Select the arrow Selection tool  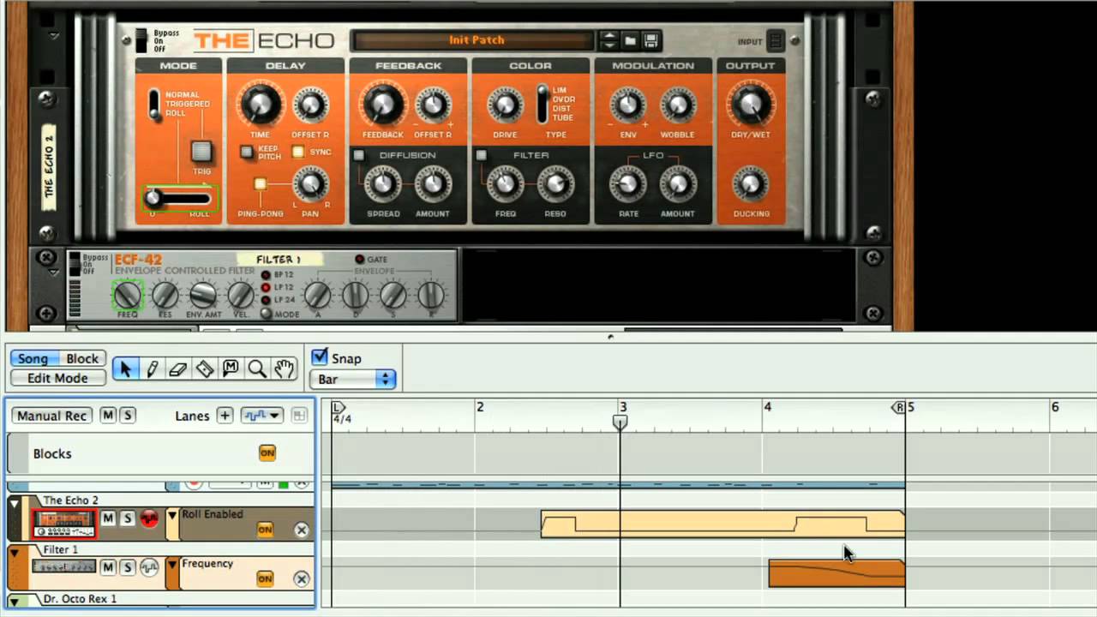(125, 368)
